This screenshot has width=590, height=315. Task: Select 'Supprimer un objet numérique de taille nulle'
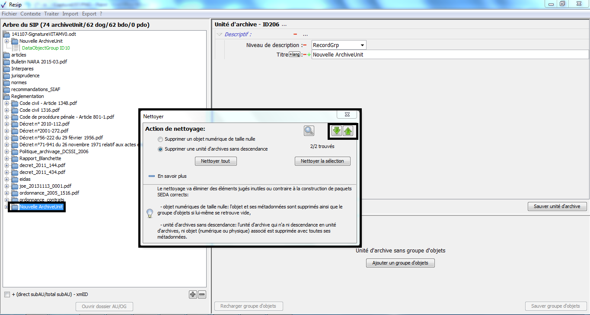coord(161,139)
